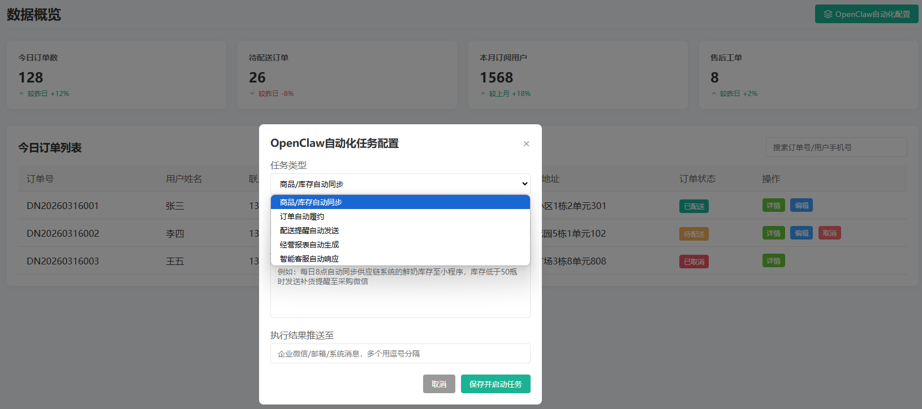
Task: Click the 已配送 status badge
Action: [x=693, y=207]
